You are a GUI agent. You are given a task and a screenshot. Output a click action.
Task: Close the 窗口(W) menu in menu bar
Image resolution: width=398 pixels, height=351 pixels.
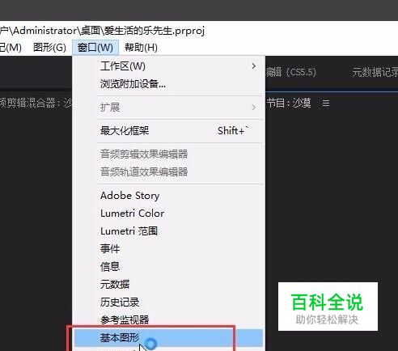pos(95,48)
